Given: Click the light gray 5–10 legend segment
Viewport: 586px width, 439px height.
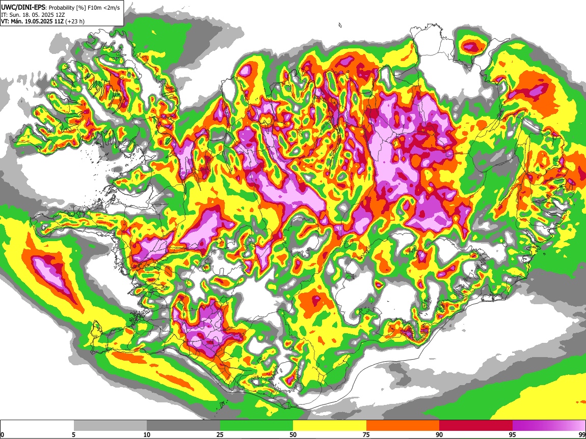Looking at the screenshot, I should [x=110, y=425].
